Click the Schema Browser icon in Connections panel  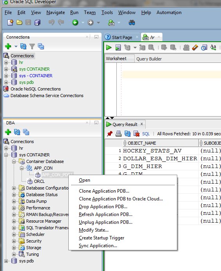coord(41,46)
